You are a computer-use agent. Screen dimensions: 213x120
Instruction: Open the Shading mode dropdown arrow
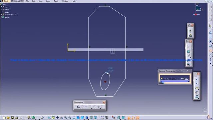[89, 119]
